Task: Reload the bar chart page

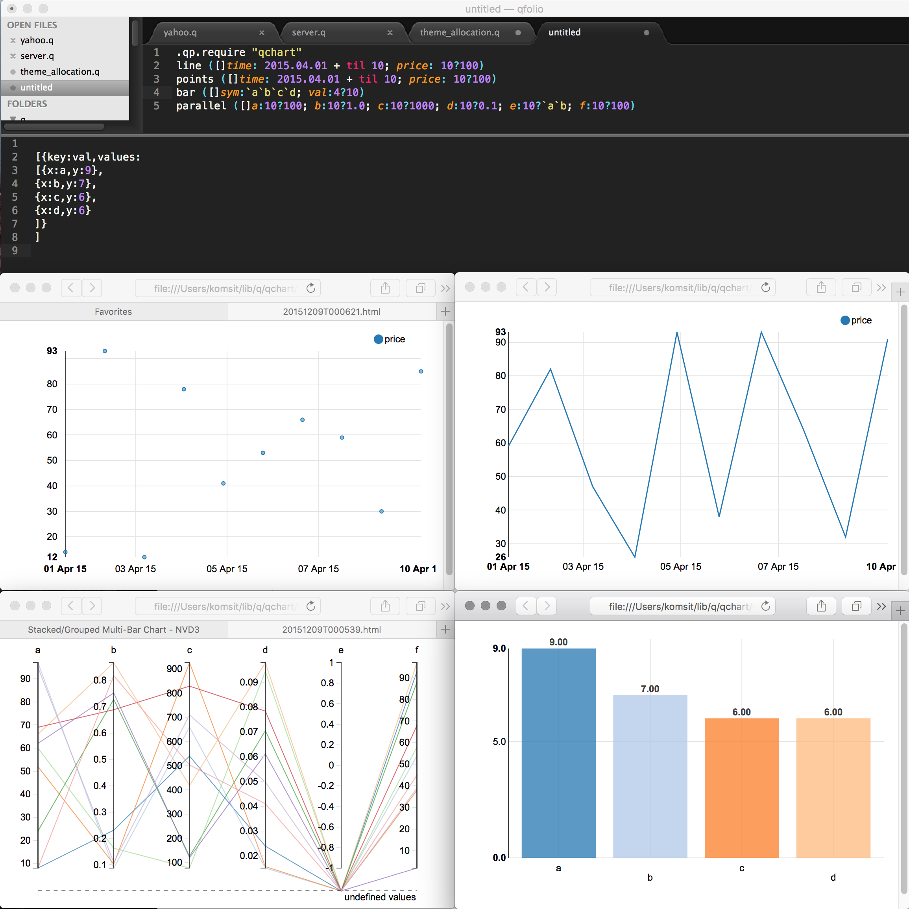Action: click(x=765, y=606)
